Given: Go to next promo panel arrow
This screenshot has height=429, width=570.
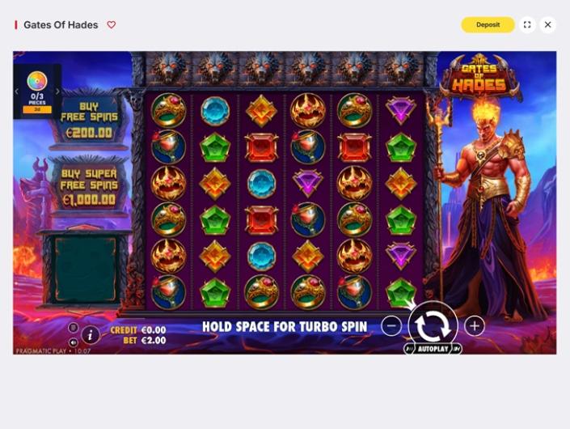Looking at the screenshot, I should pos(57,91).
